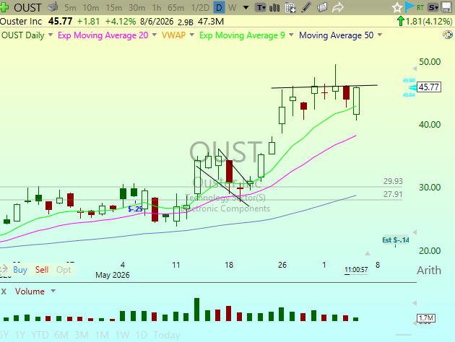The image size is (455, 342).
Task: Select the 1/2D timeframe
Action: point(200,8)
